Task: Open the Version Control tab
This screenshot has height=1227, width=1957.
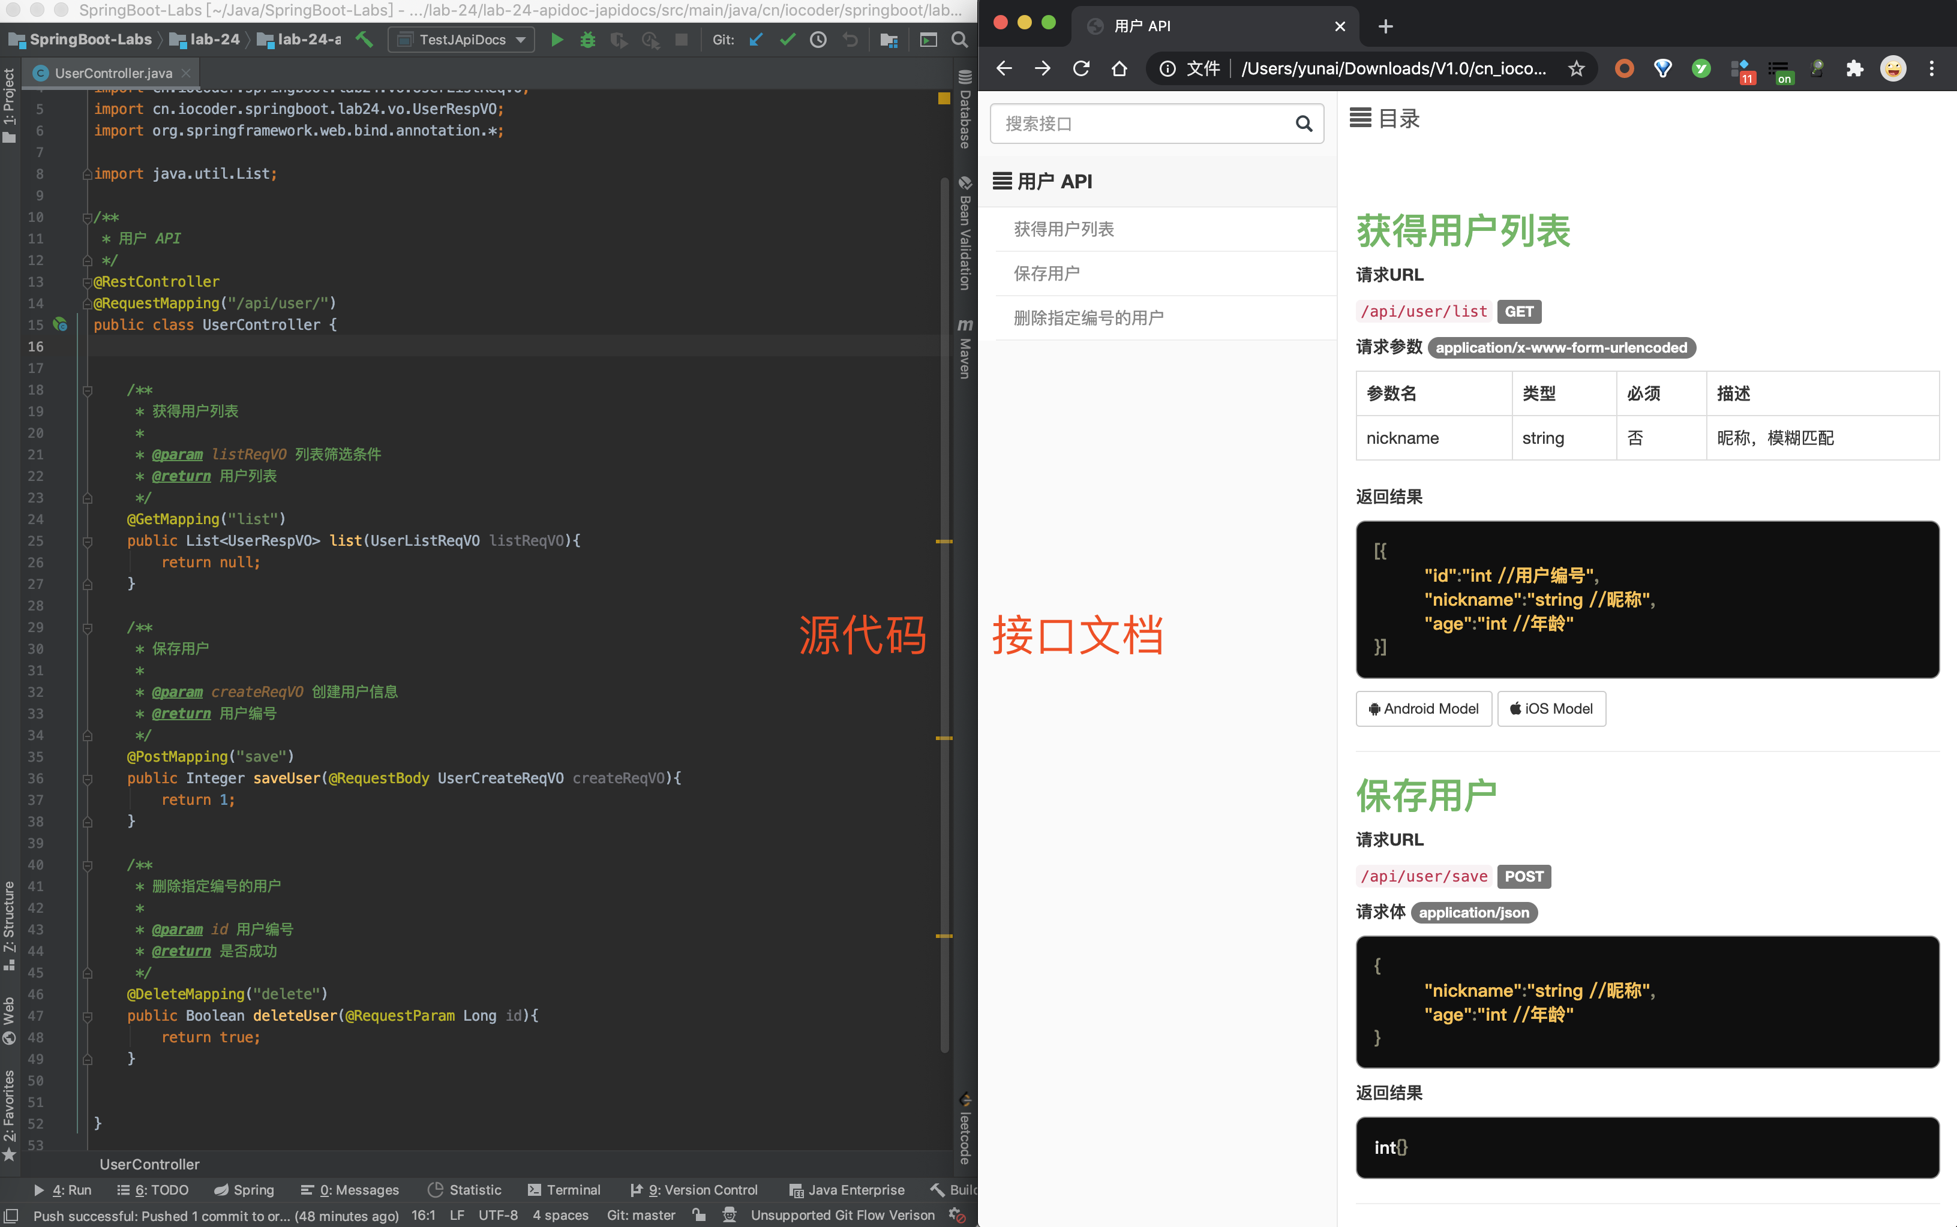Action: [x=694, y=1190]
